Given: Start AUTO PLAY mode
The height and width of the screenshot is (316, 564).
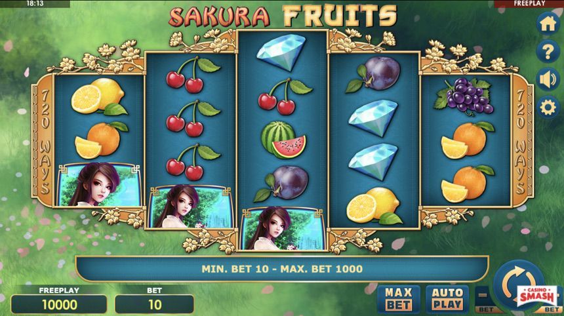Looking at the screenshot, I should (447, 299).
